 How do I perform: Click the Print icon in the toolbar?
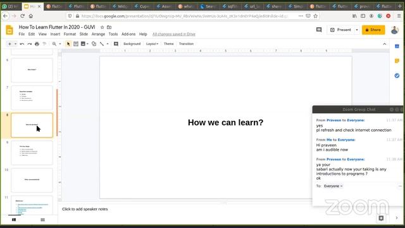point(37,44)
